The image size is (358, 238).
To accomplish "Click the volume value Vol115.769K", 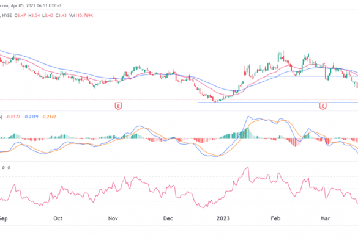I will pyautogui.click(x=81, y=16).
